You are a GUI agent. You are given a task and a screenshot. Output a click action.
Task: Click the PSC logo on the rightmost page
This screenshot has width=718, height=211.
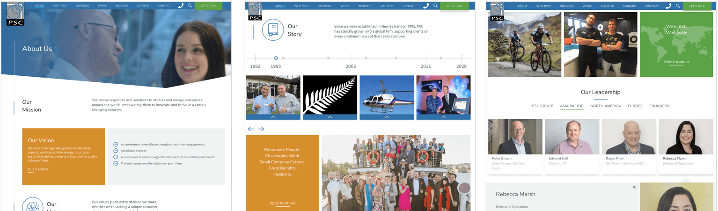pyautogui.click(x=497, y=11)
